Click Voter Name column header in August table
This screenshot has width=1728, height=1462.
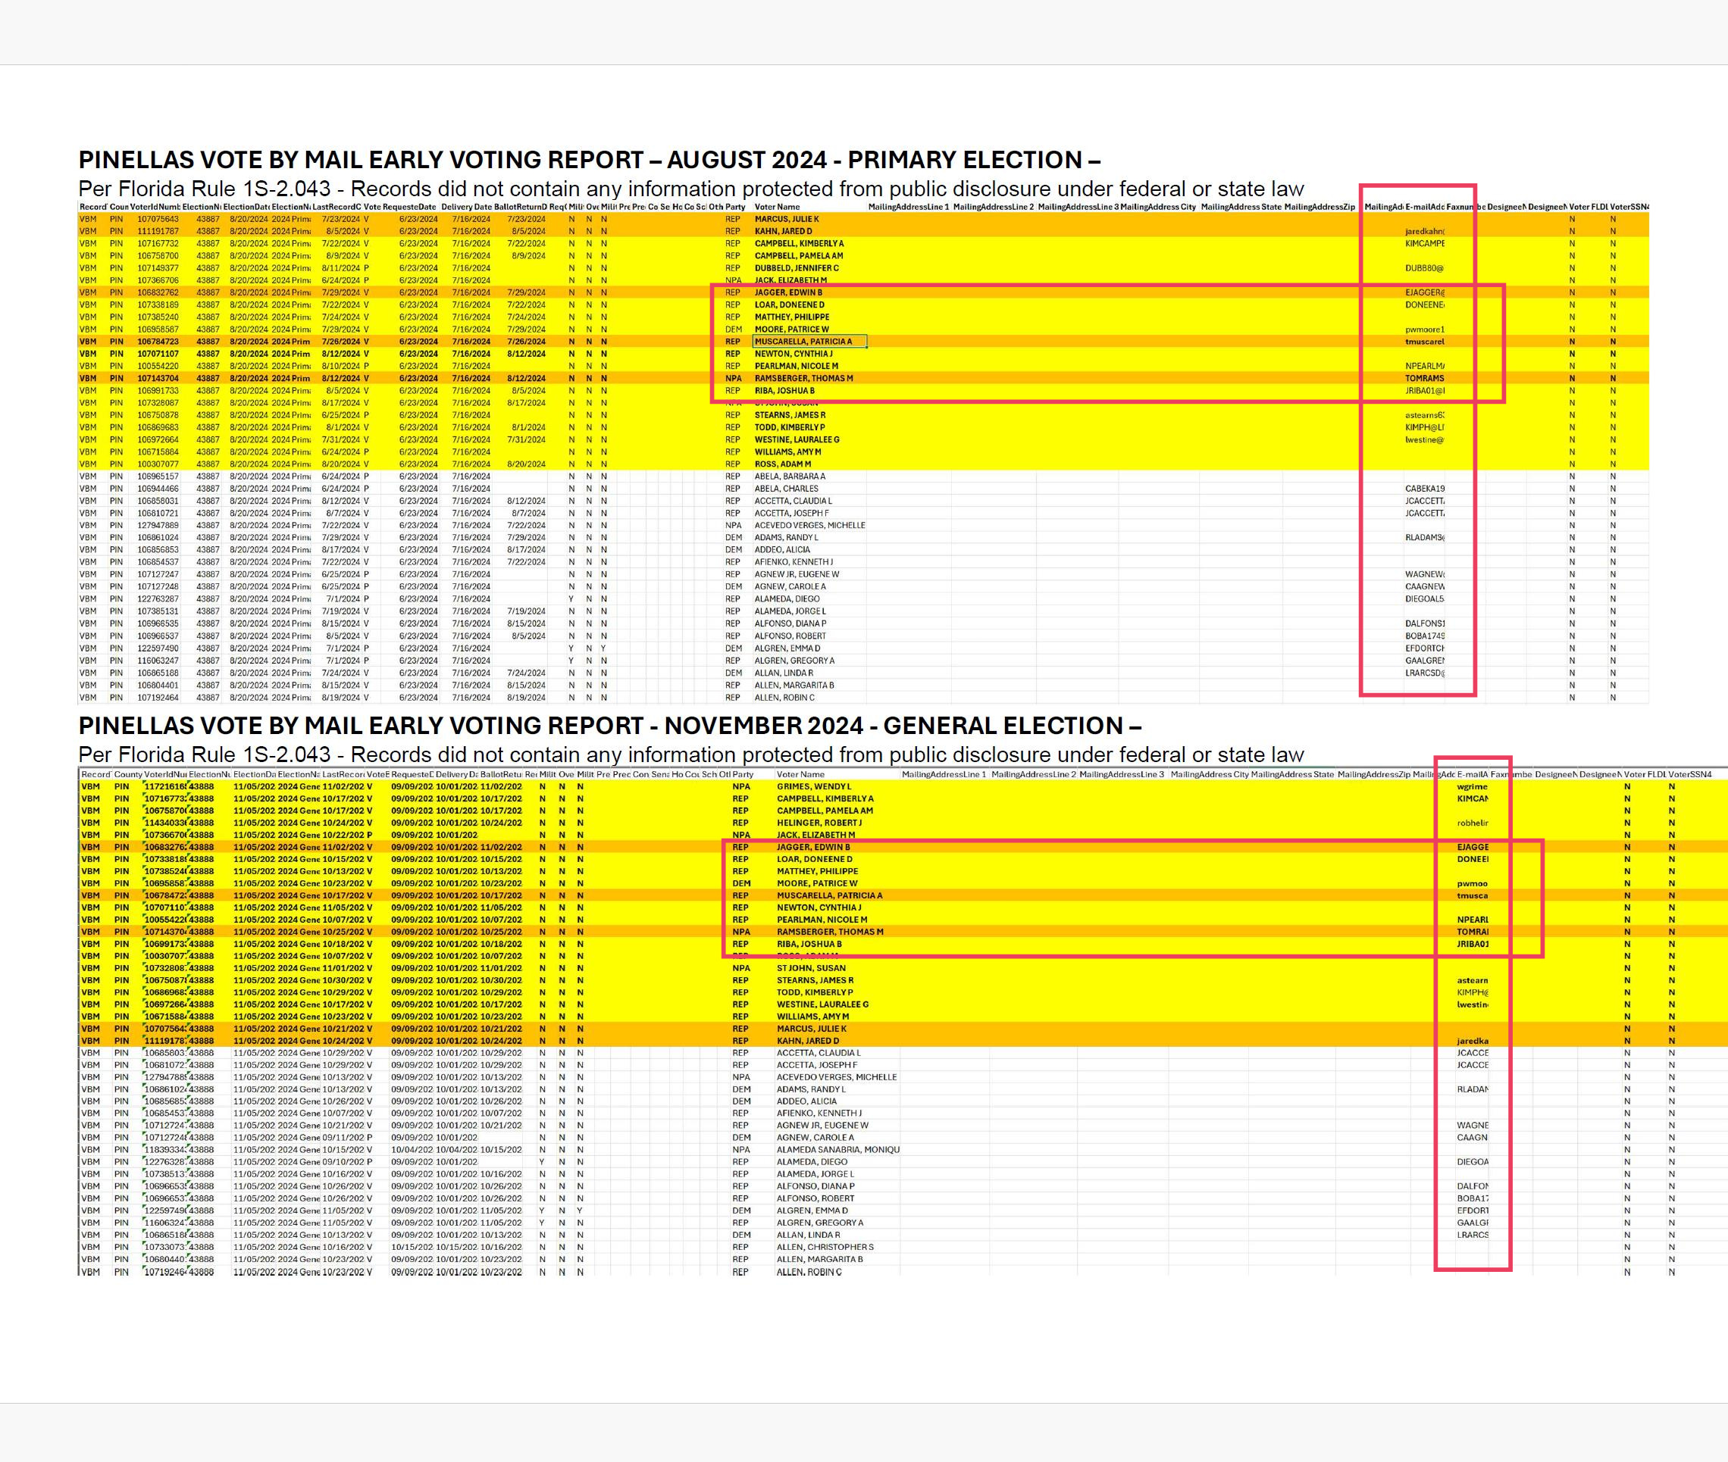[777, 208]
